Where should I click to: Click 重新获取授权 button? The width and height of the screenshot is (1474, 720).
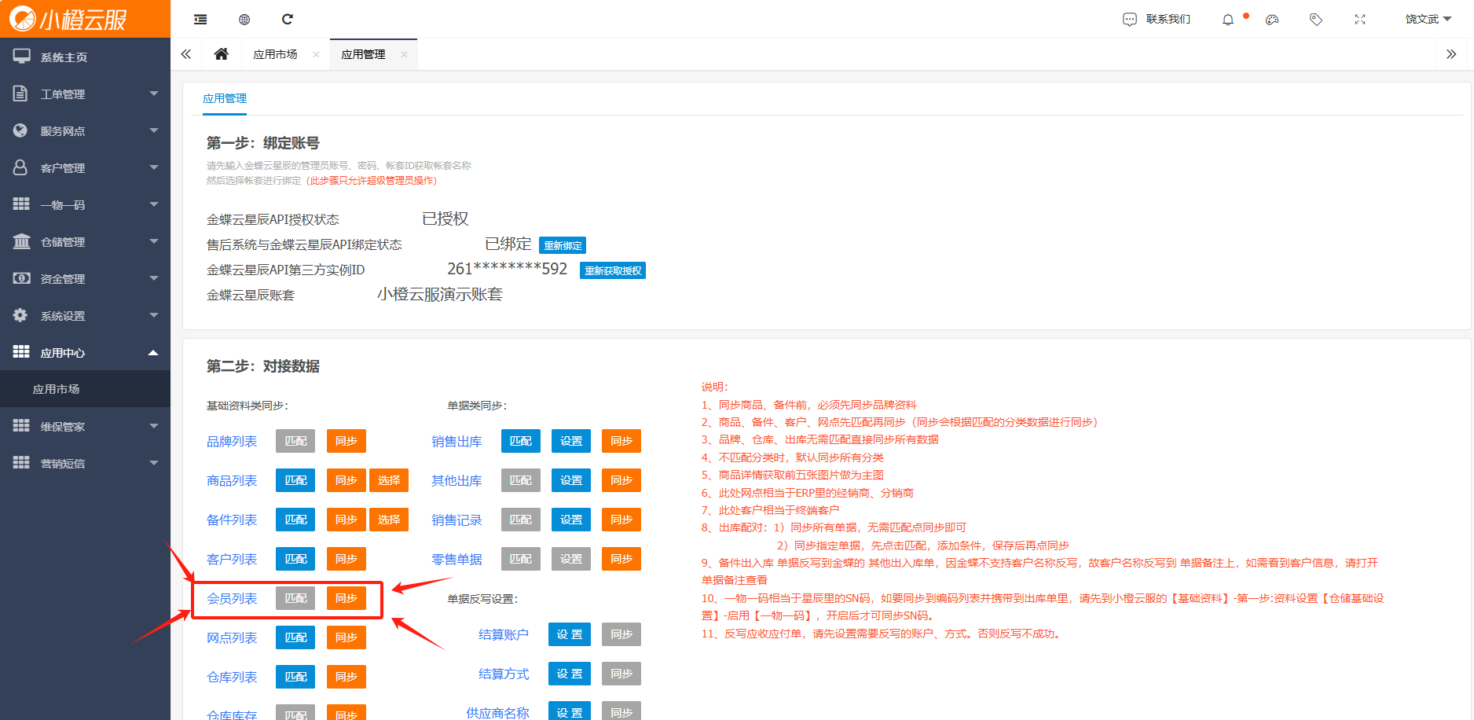tap(613, 270)
